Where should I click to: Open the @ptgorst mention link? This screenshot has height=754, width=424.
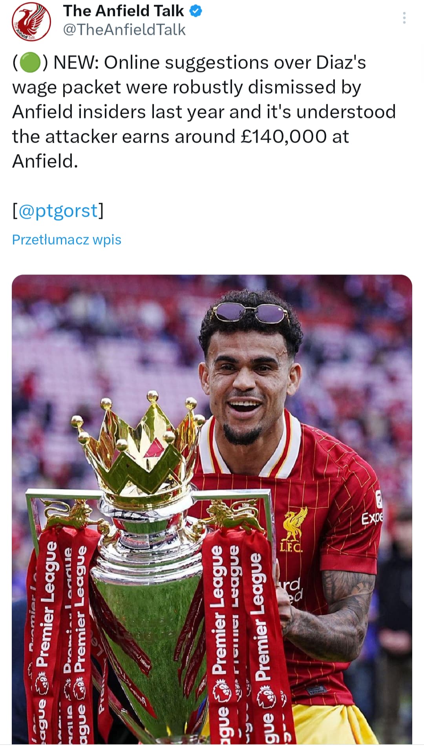(x=58, y=211)
